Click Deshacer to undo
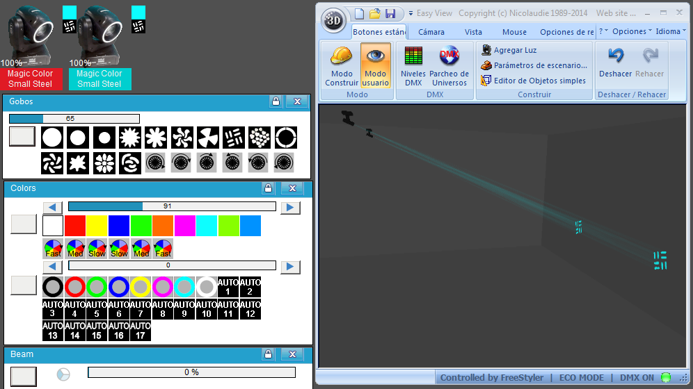The width and height of the screenshot is (693, 389). (x=615, y=62)
